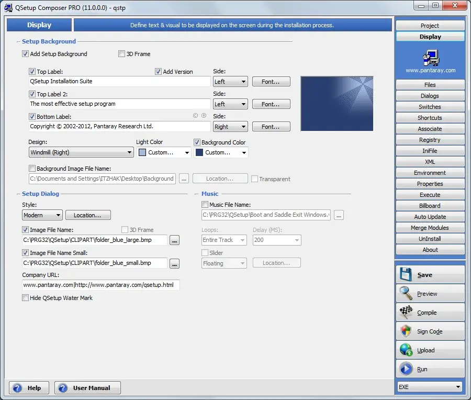Enable Music File Name checkbox

[205, 205]
